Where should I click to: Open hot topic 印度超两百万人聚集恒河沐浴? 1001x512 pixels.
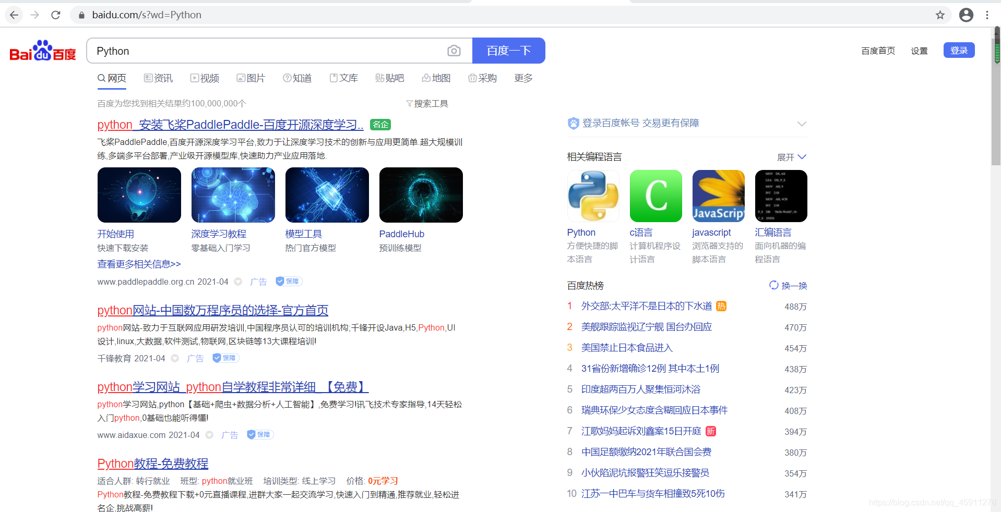point(641,389)
